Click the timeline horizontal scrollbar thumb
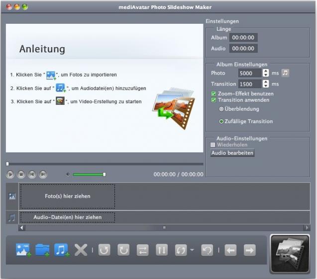The image size is (317, 279). point(164,228)
